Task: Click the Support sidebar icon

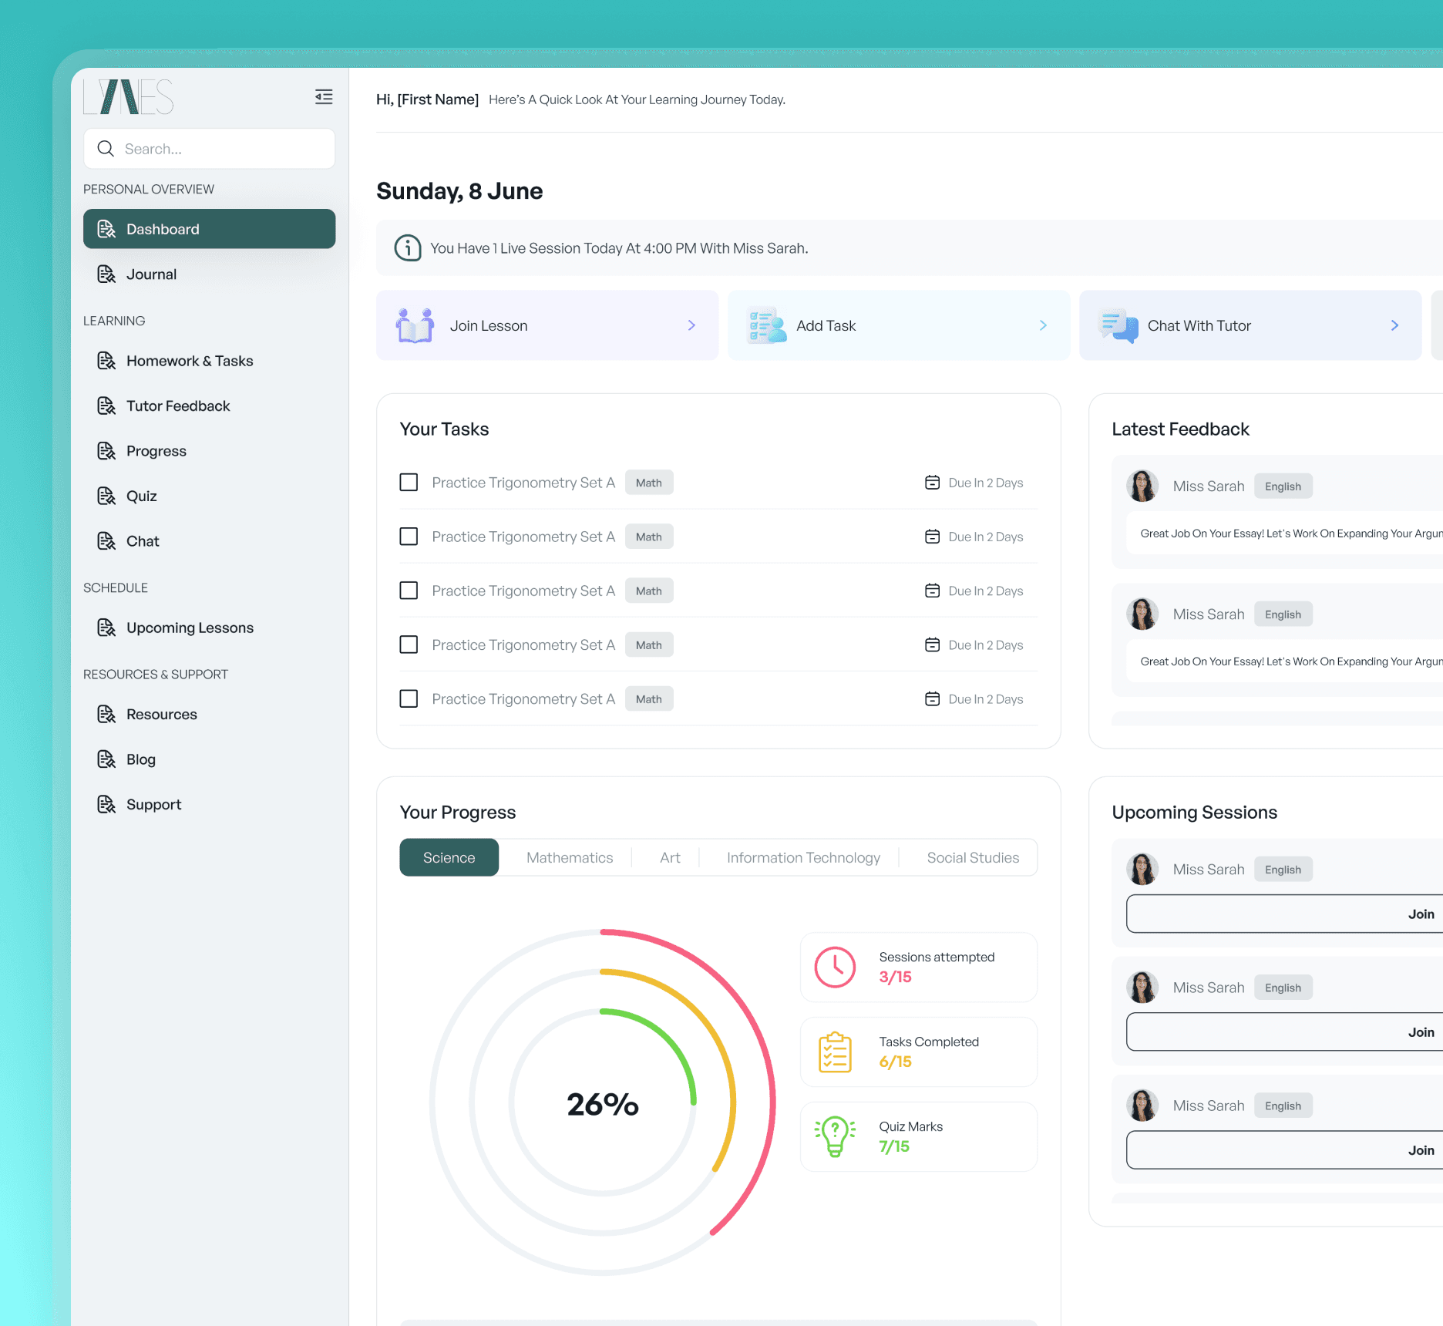Action: click(x=106, y=805)
